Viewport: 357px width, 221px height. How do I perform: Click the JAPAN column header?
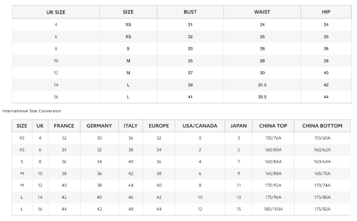[x=238, y=126]
